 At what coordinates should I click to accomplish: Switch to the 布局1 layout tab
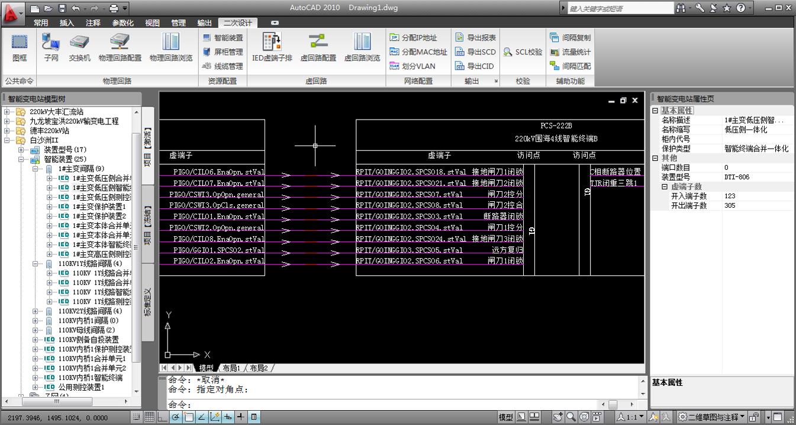[231, 368]
